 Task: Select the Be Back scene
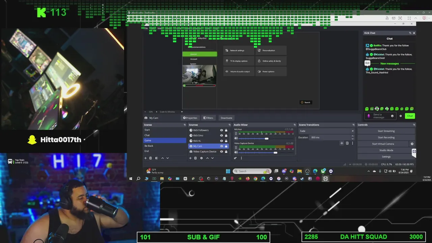(x=165, y=146)
